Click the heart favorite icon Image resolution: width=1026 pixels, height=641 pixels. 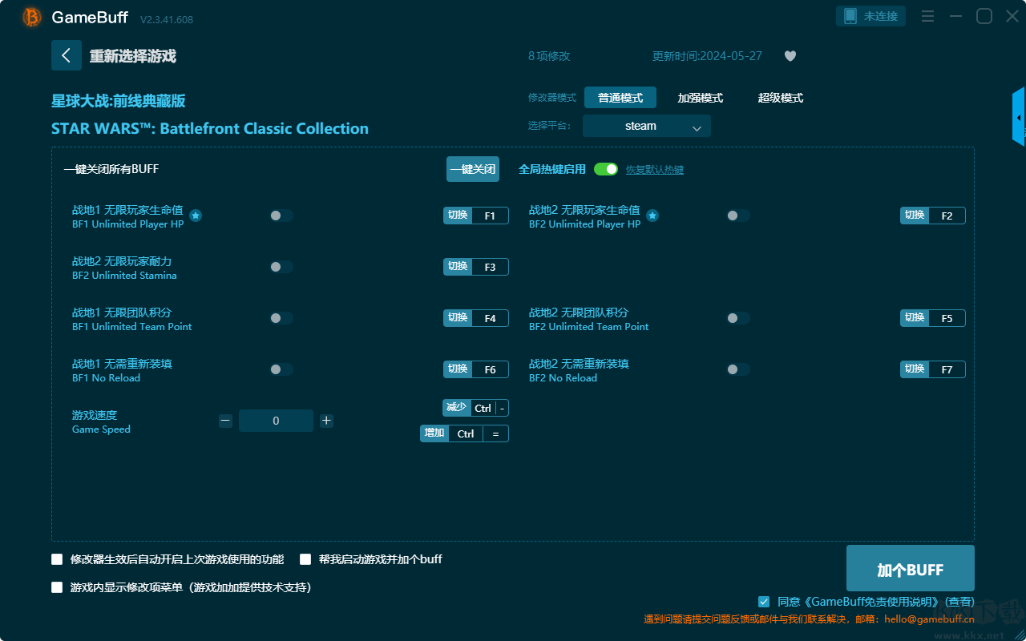790,56
